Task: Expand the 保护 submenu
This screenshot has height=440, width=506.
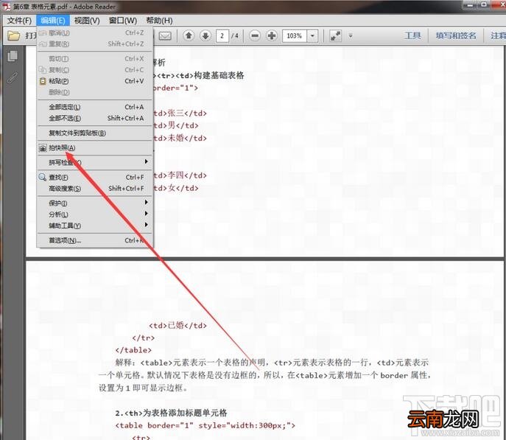Action: pyautogui.click(x=94, y=203)
